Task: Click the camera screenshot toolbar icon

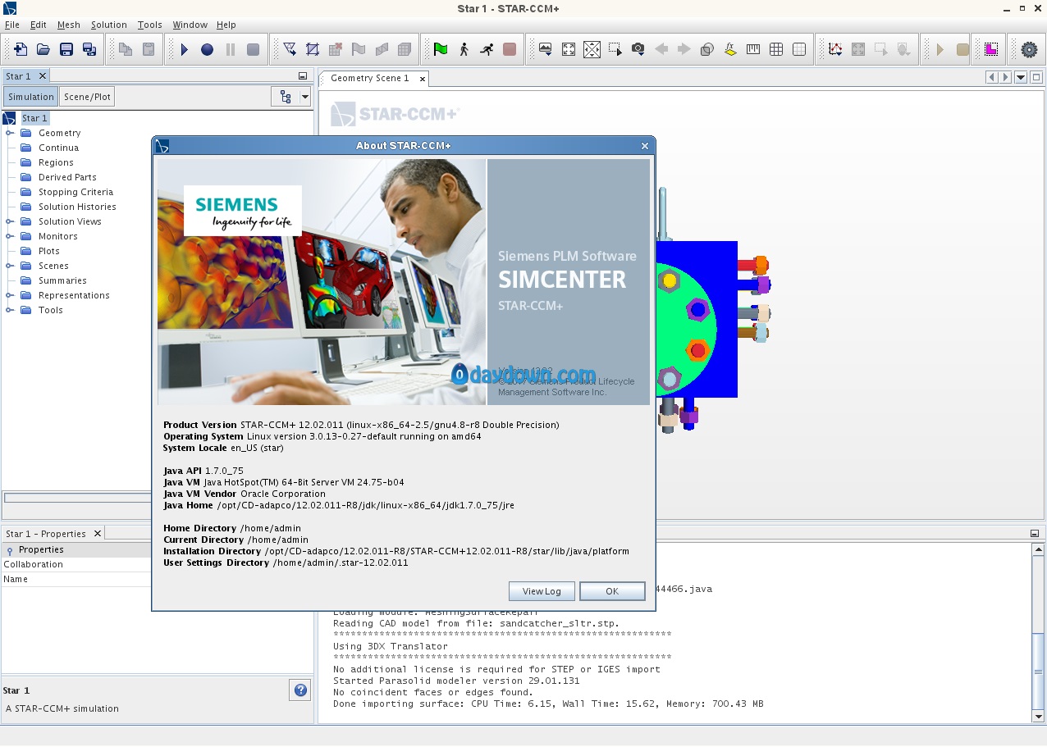Action: 638,49
